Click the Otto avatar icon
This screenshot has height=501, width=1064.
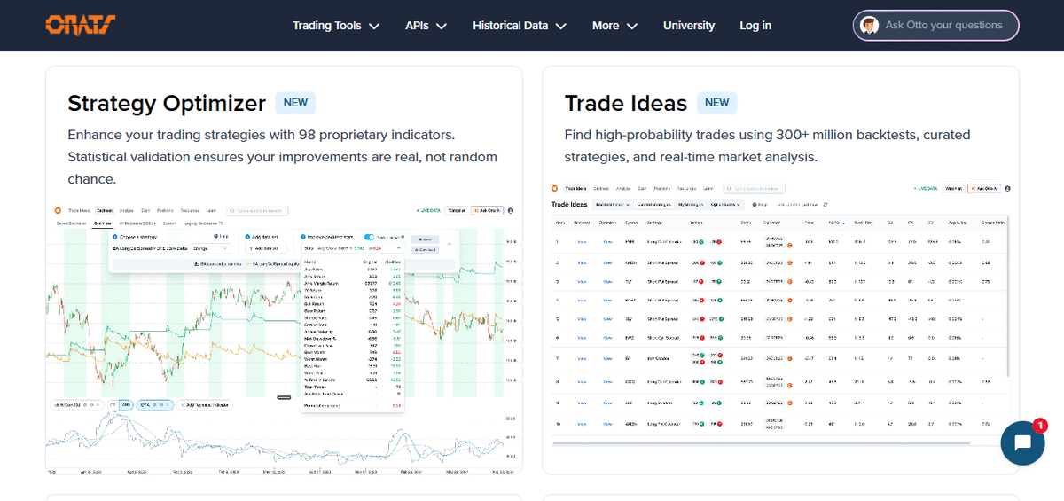coord(870,26)
